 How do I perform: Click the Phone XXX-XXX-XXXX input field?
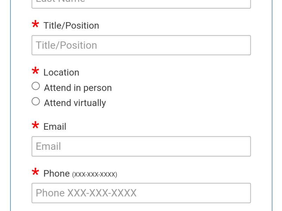coord(141,193)
